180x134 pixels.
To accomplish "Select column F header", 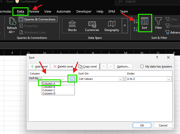I will (12, 53).
